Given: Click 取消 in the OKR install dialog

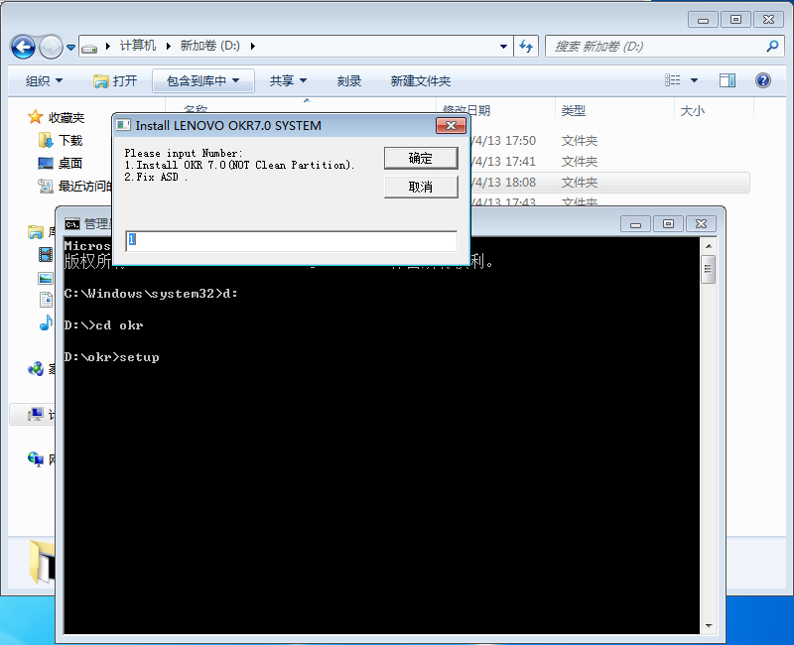Looking at the screenshot, I should tap(421, 187).
